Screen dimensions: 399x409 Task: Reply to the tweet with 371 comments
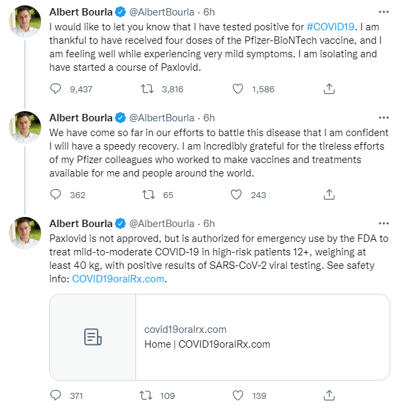click(x=55, y=396)
